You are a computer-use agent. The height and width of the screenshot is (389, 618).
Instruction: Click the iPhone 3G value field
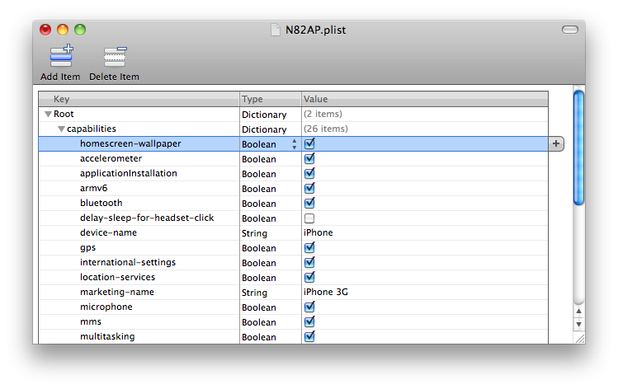point(327,292)
